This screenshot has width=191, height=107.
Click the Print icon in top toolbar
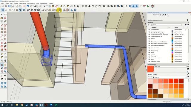pos(36,6)
